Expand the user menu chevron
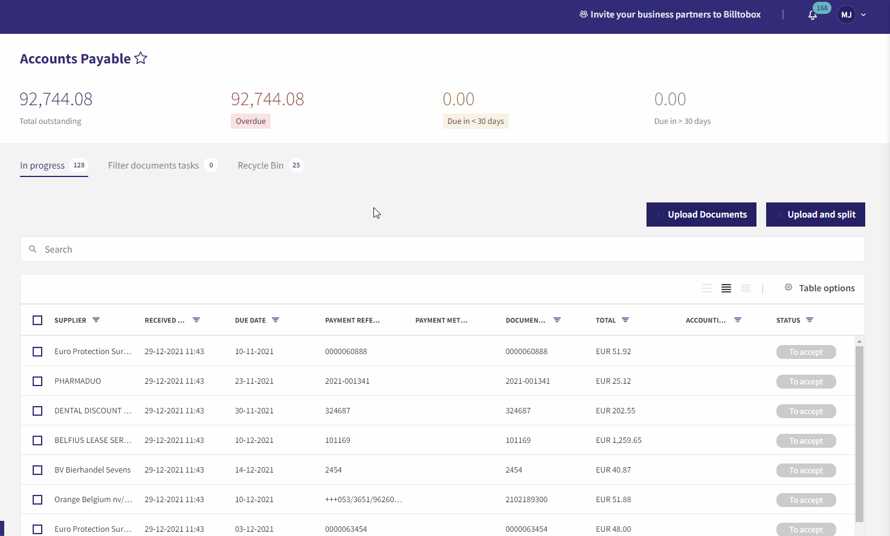This screenshot has height=536, width=890. 863,15
